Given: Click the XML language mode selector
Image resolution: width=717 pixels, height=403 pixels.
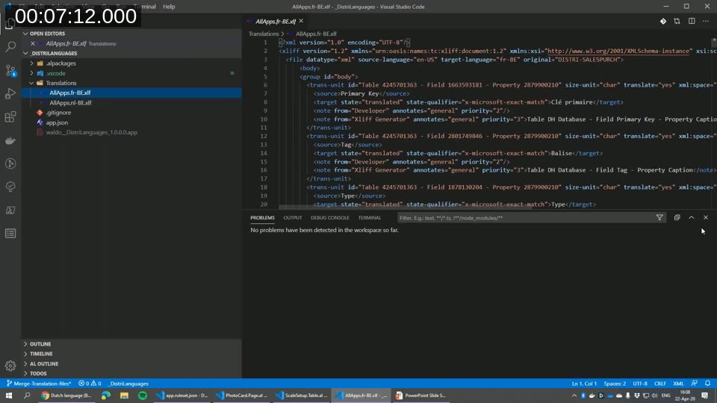Looking at the screenshot, I should pyautogui.click(x=678, y=384).
